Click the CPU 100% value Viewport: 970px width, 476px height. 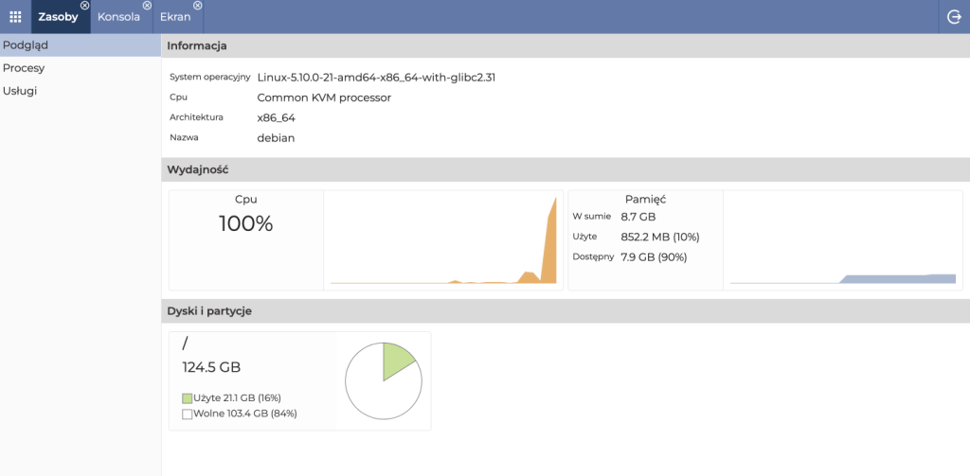(245, 224)
